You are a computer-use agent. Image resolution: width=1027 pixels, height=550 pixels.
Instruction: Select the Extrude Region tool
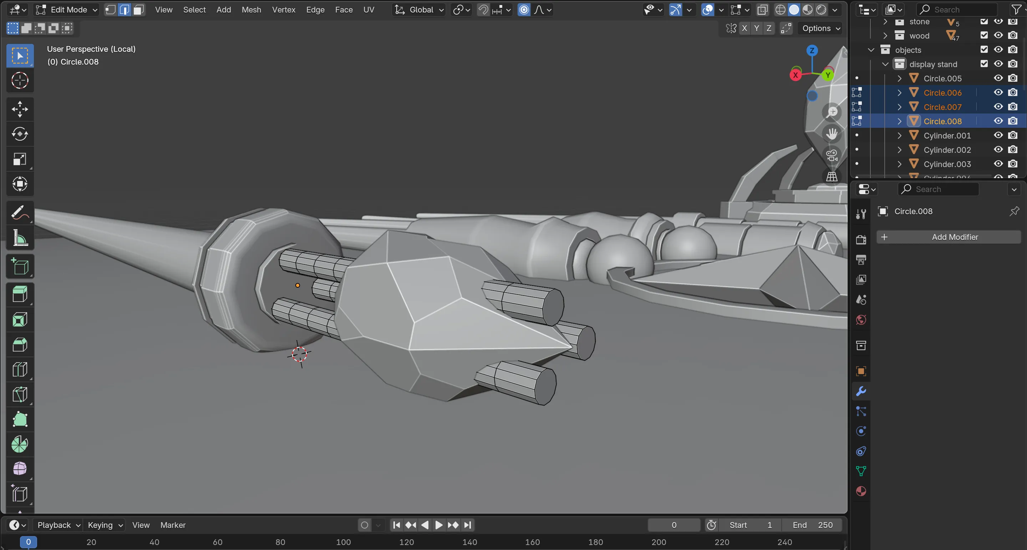[x=20, y=295]
